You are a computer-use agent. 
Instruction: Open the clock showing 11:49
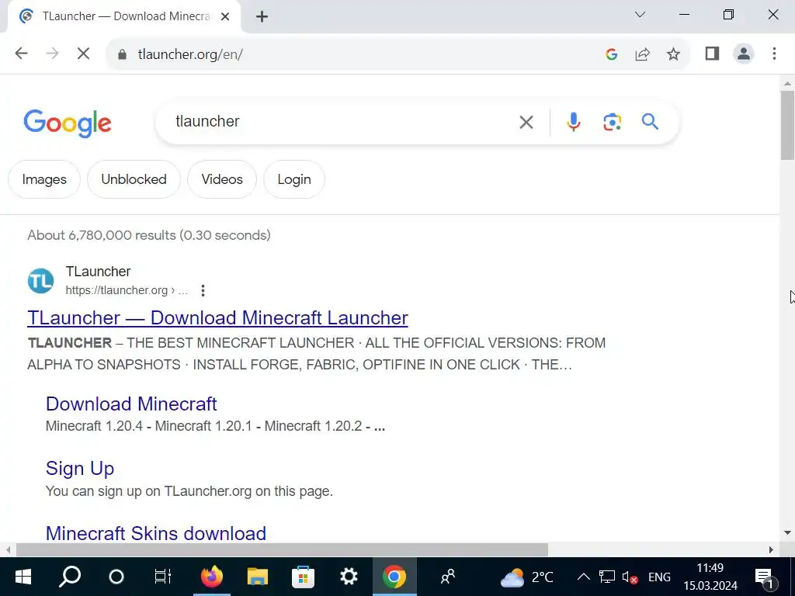pos(710,577)
